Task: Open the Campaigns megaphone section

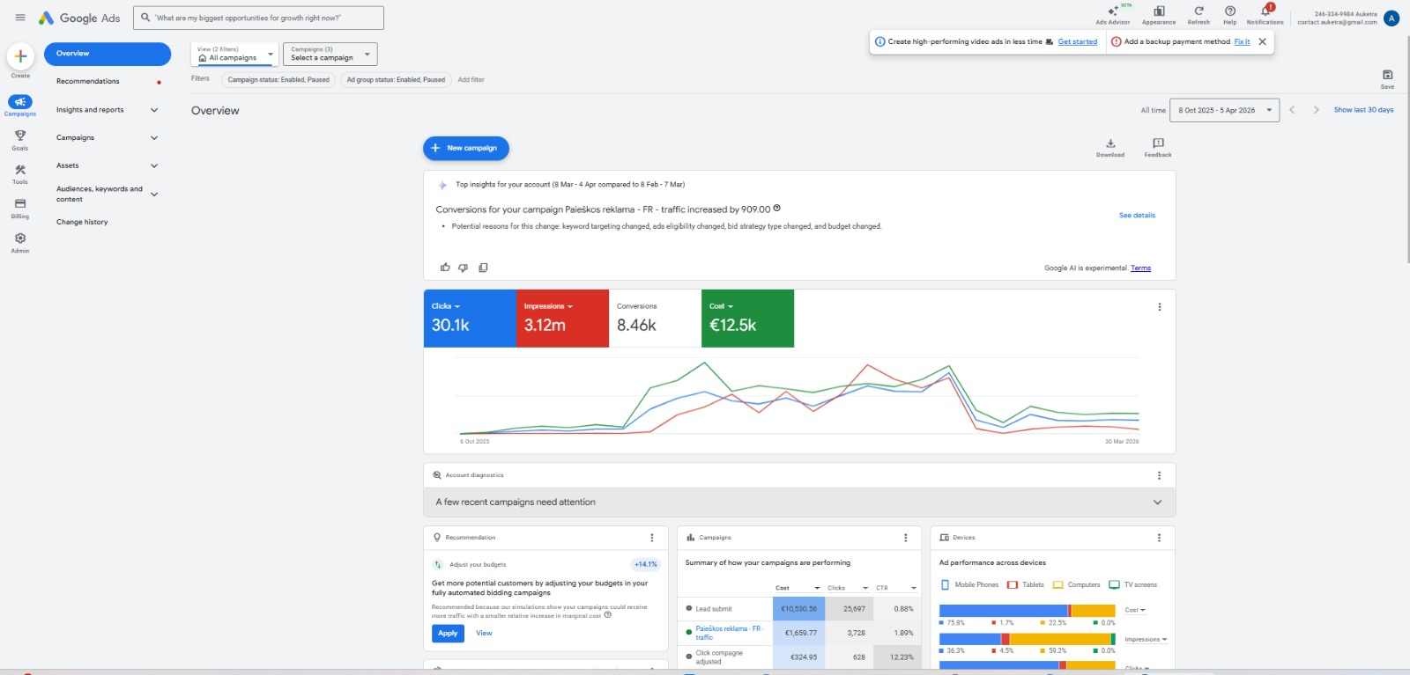Action: 20,106
